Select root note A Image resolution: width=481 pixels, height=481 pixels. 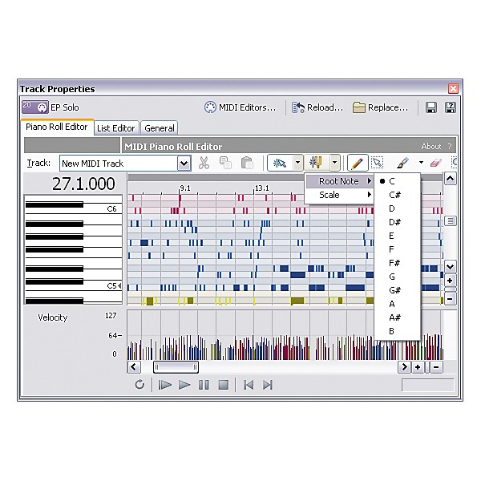coord(397,304)
